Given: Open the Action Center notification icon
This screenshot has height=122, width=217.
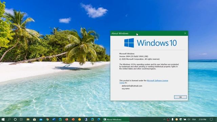Looking at the screenshot, I should (211, 119).
